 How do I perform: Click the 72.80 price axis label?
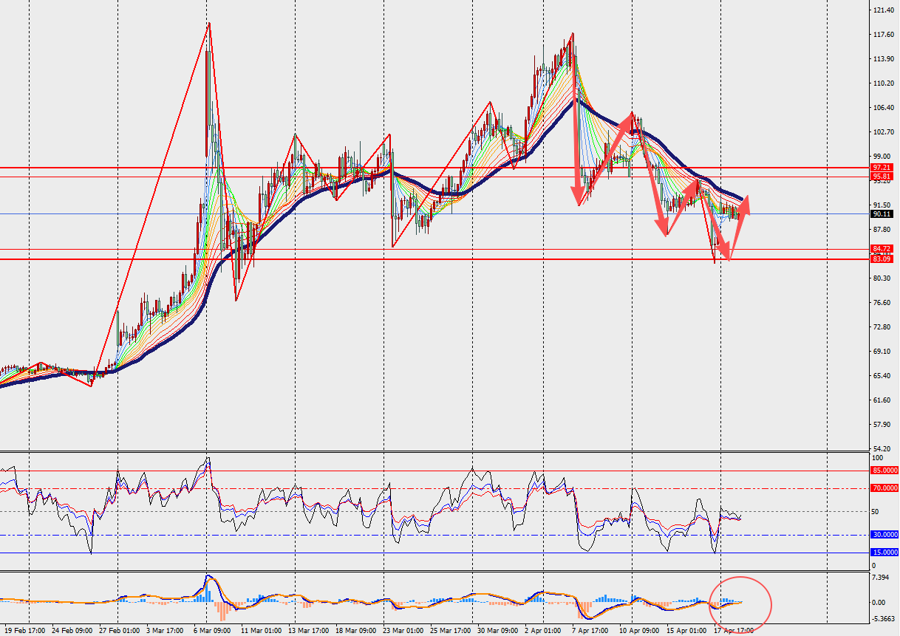click(x=881, y=326)
